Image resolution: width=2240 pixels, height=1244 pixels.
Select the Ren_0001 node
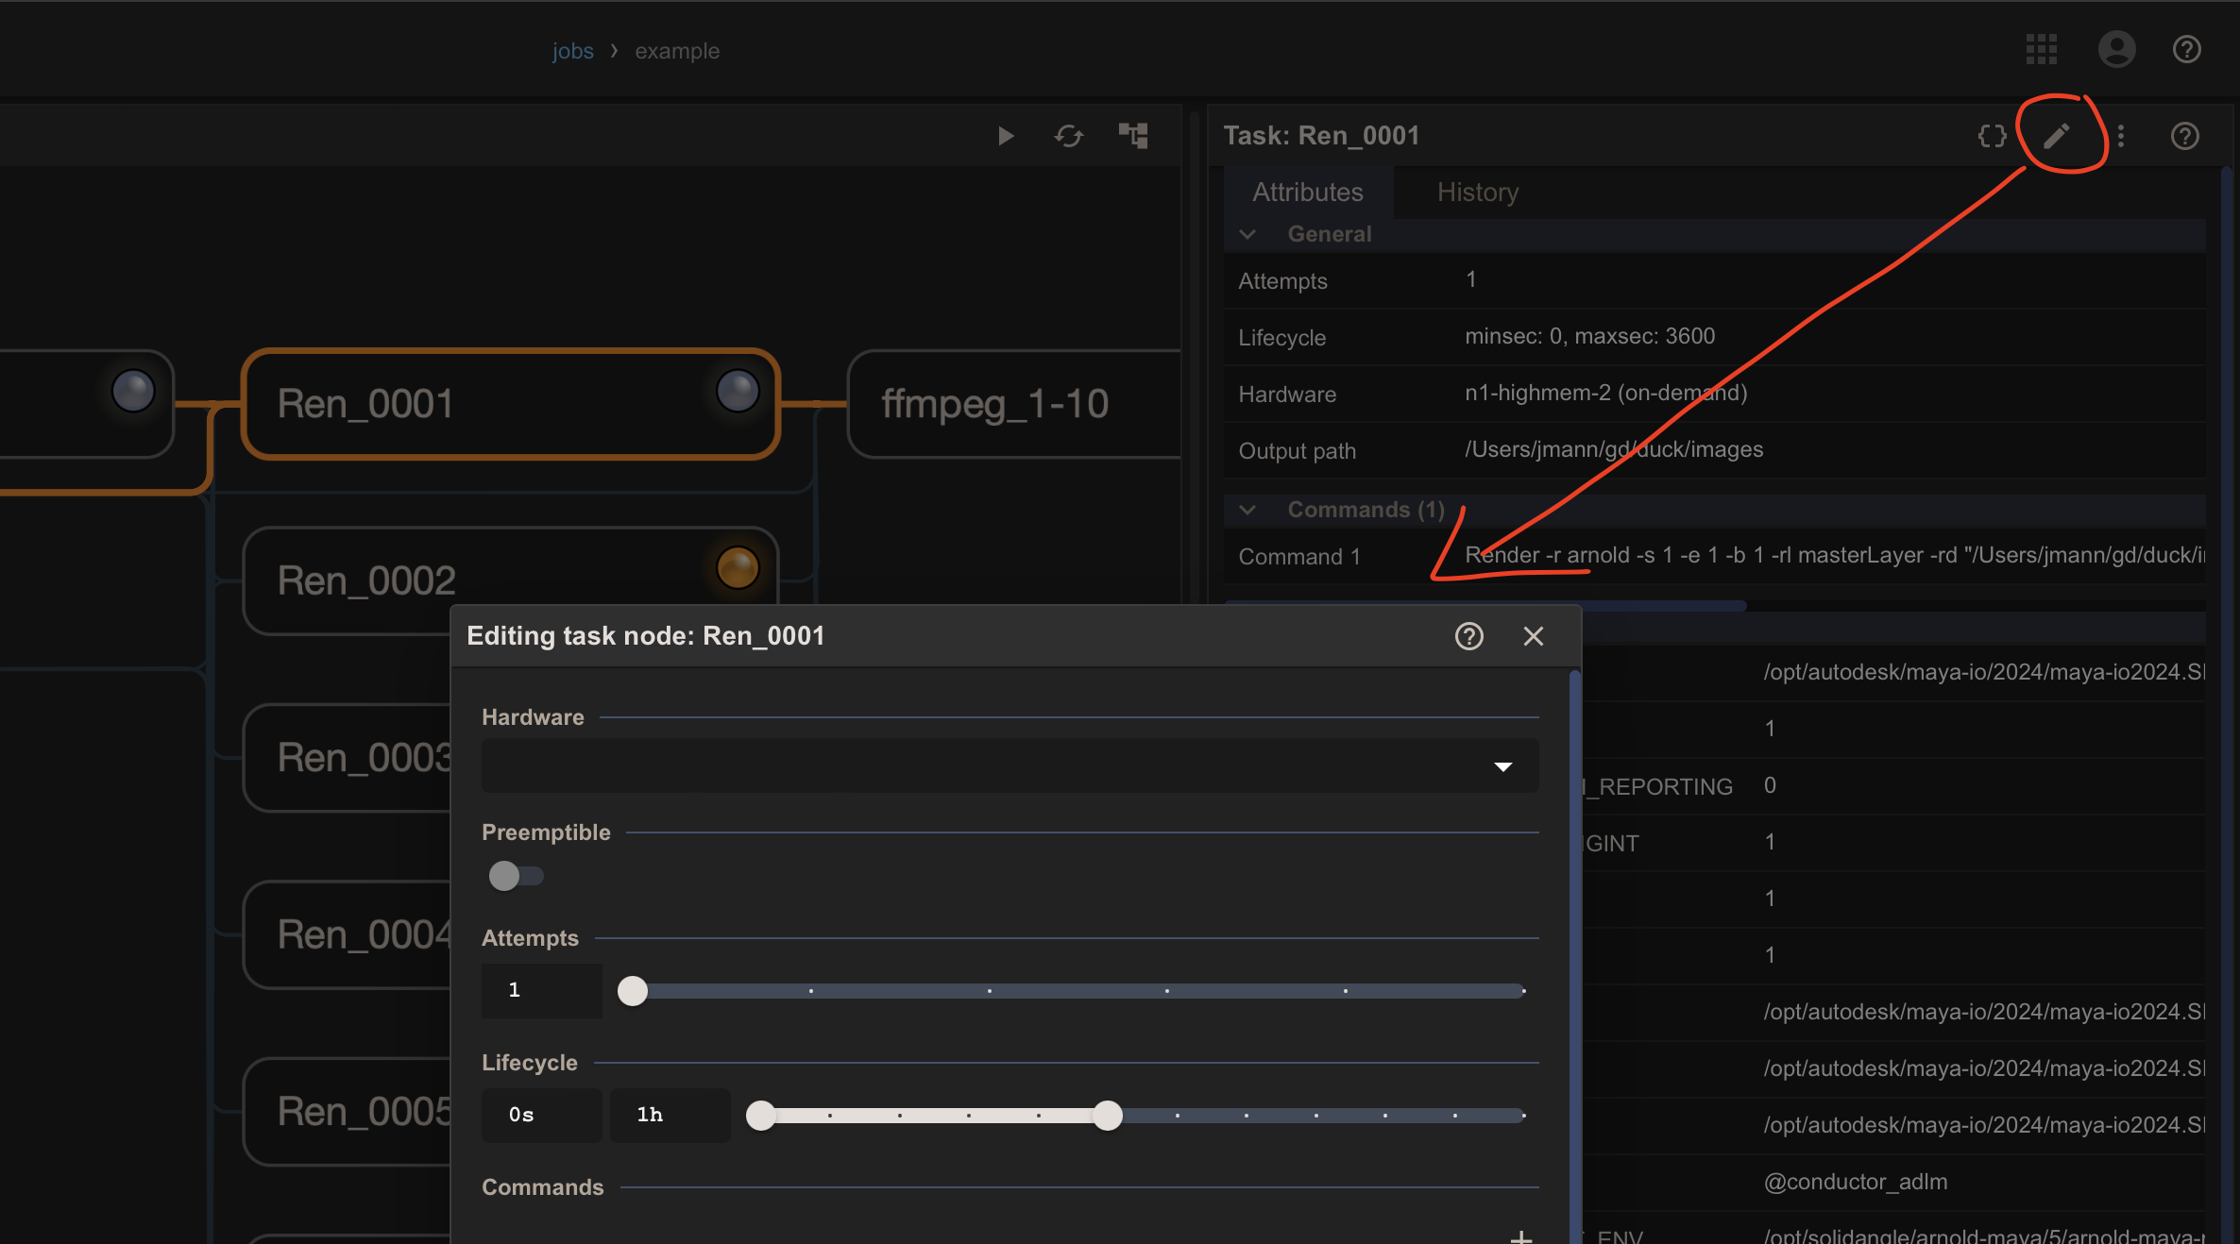pos(510,404)
